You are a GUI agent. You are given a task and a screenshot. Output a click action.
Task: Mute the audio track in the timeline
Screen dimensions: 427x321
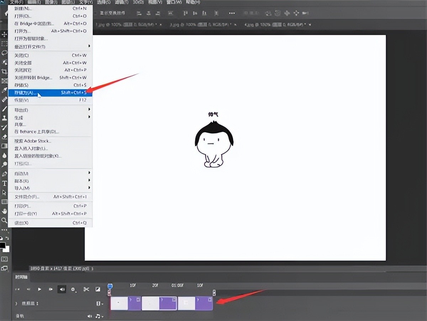click(90, 316)
